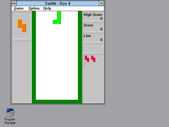Open the Program Manager desktop icon
Image resolution: width=169 pixels, height=127 pixels.
10,113
